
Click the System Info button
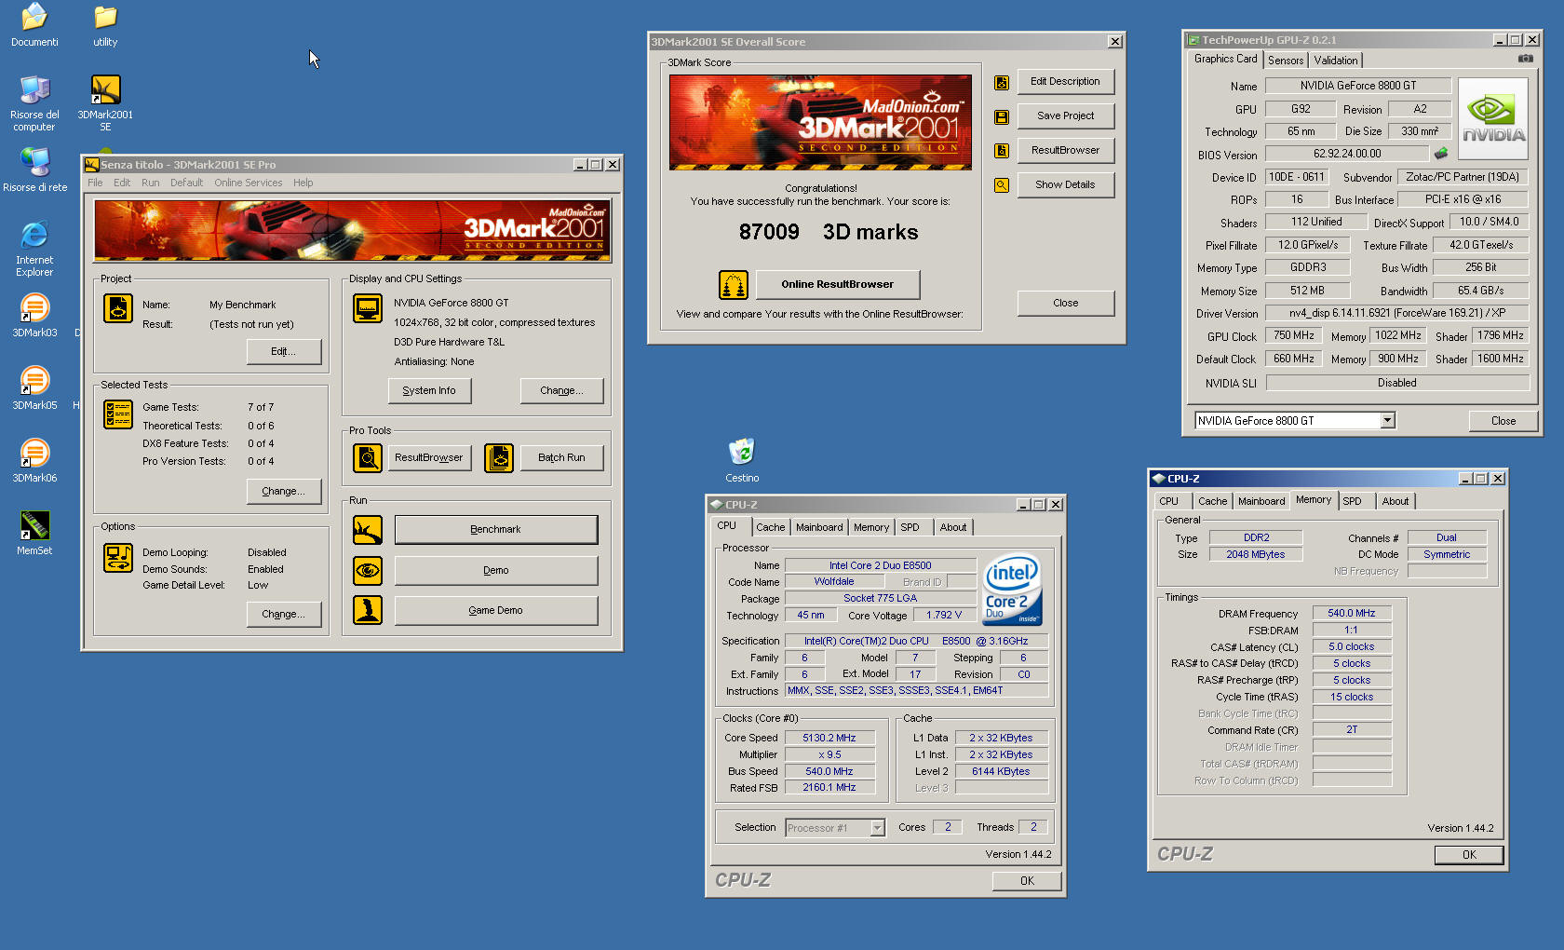429,391
